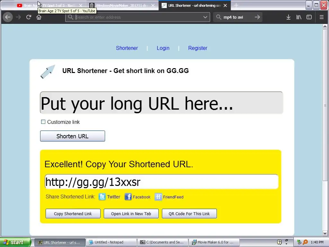Click the Facebook share text link
Viewport: 329px width, 247px height.
click(x=142, y=197)
